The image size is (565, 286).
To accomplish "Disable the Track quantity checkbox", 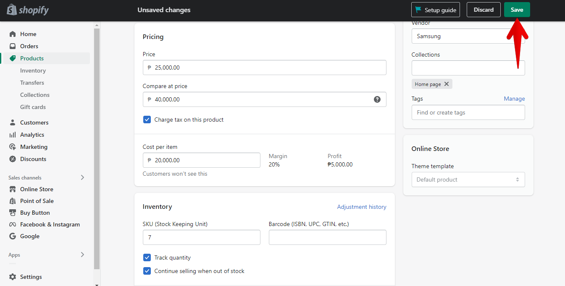I will [x=147, y=257].
